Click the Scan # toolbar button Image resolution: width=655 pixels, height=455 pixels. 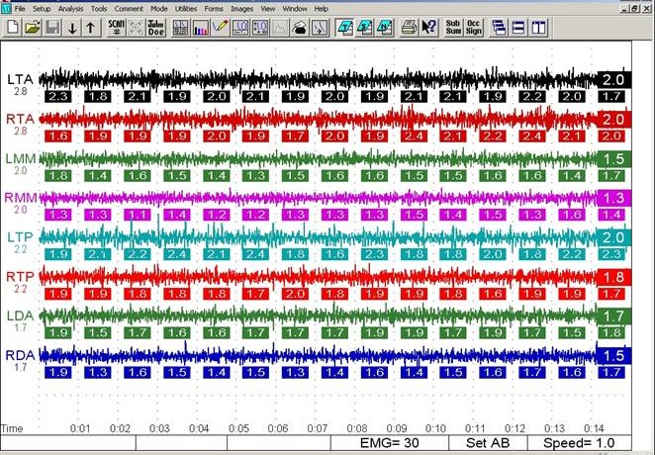click(x=117, y=28)
